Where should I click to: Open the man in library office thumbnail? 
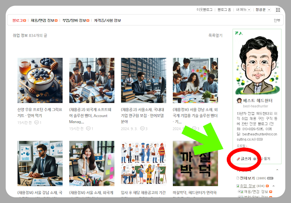(144, 80)
